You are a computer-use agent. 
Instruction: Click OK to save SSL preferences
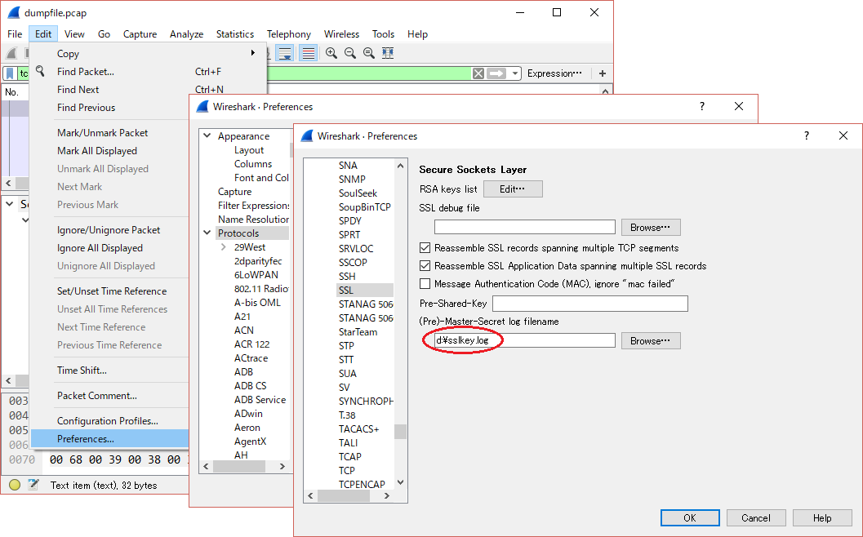(689, 517)
